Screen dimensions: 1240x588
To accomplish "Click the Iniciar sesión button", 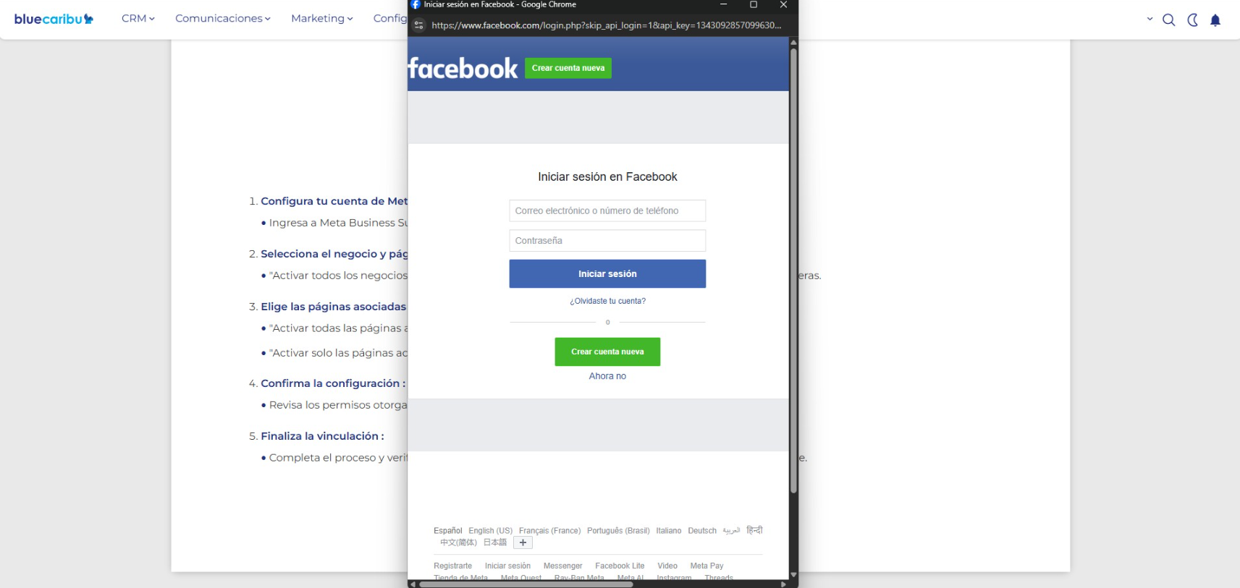I will pyautogui.click(x=607, y=274).
